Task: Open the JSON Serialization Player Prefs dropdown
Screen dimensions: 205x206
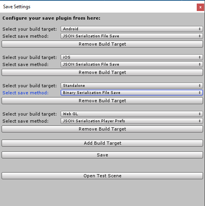Action: [132, 121]
